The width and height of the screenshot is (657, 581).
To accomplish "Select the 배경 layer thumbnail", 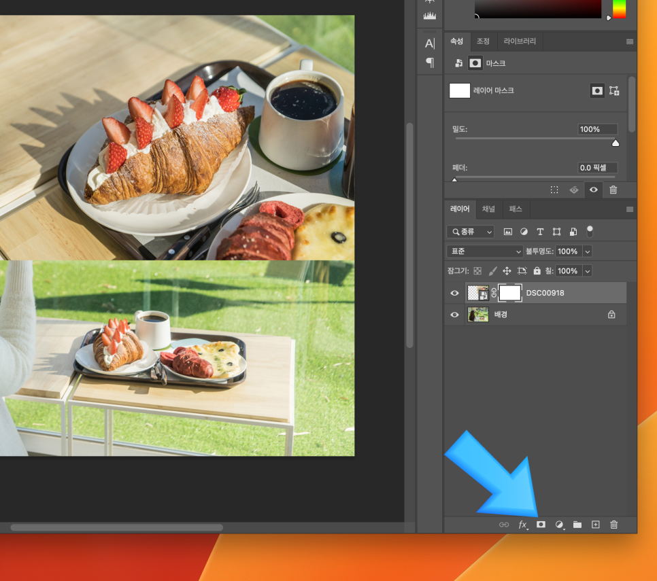I will (477, 315).
